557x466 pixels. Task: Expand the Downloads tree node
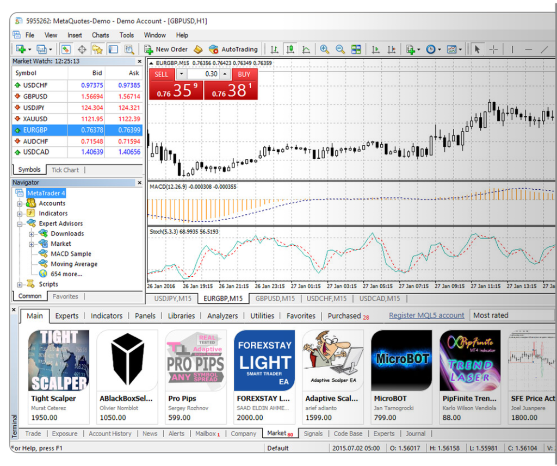coord(32,234)
